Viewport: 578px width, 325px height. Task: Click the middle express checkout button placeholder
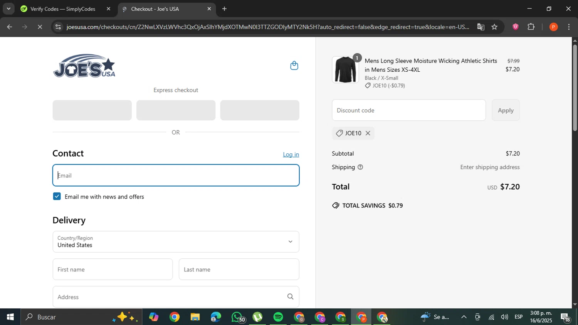(176, 110)
